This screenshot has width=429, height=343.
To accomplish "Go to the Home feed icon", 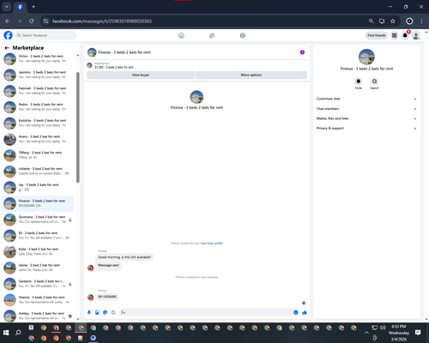I will 181,35.
